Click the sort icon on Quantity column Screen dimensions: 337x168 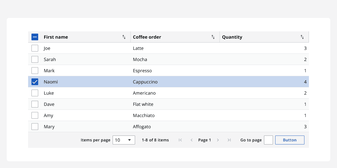tap(302, 37)
